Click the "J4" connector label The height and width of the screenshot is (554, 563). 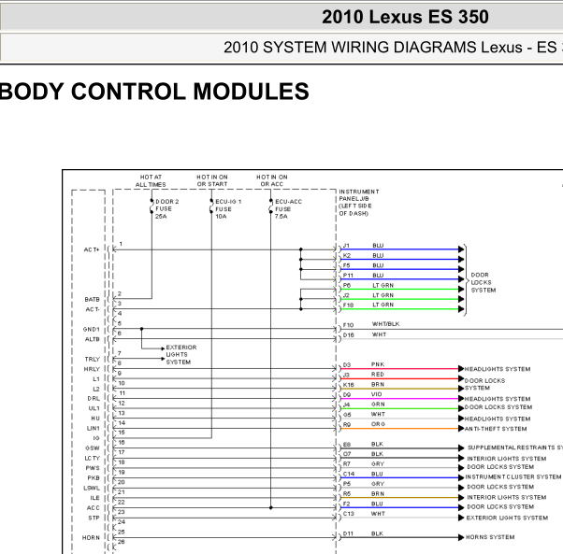pyautogui.click(x=346, y=405)
